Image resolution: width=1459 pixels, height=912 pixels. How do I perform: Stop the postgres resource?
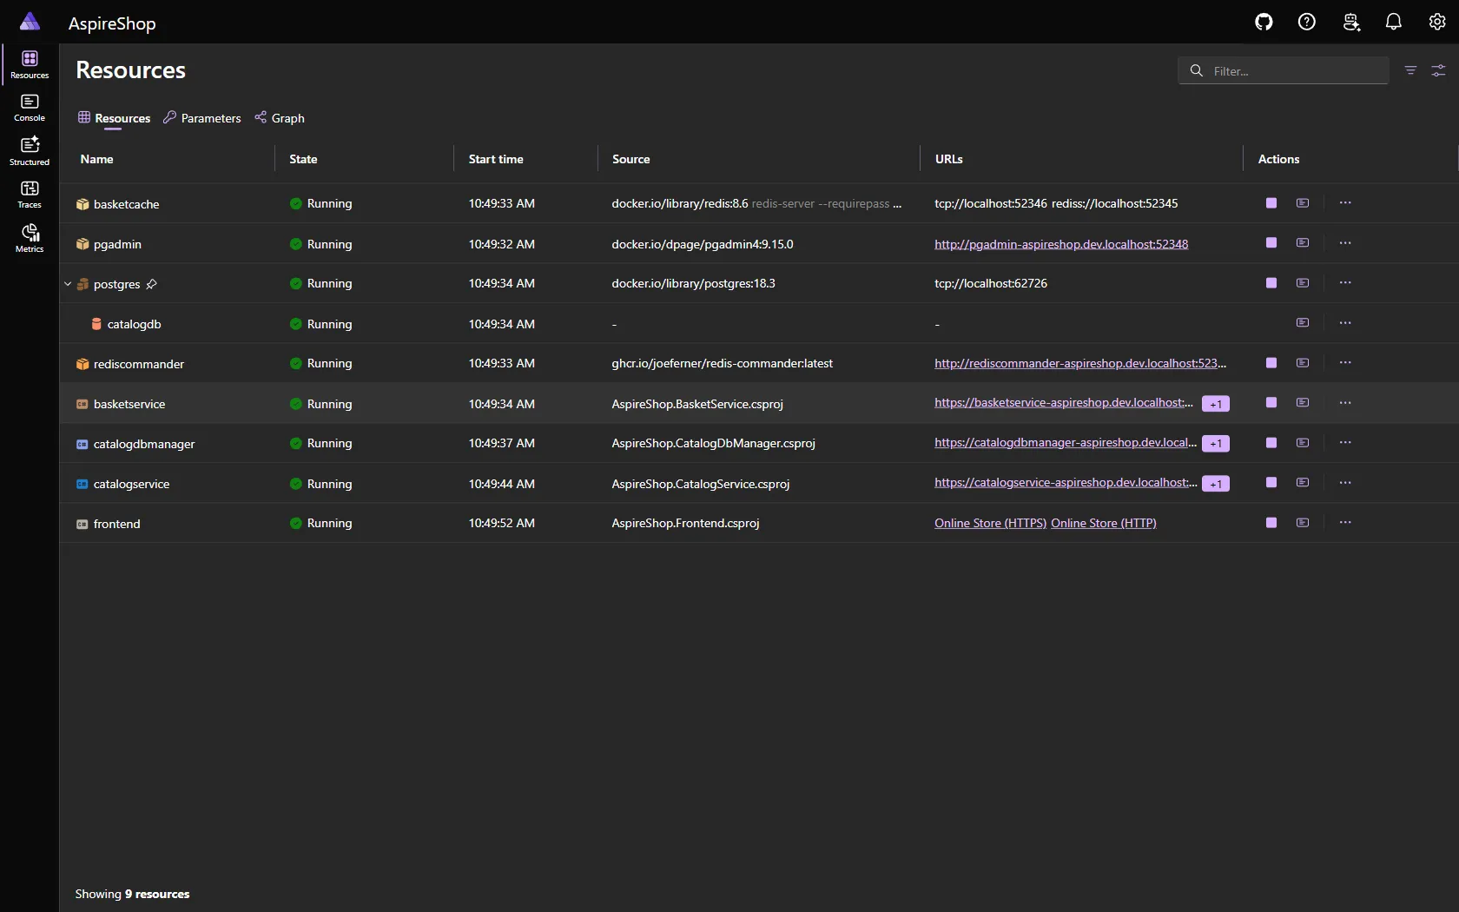(1271, 283)
